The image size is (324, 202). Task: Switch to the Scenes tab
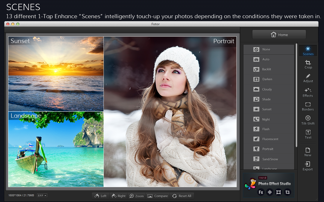tap(308, 51)
